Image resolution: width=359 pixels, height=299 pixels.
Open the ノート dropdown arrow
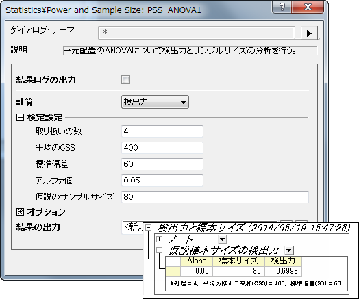[x=222, y=239]
